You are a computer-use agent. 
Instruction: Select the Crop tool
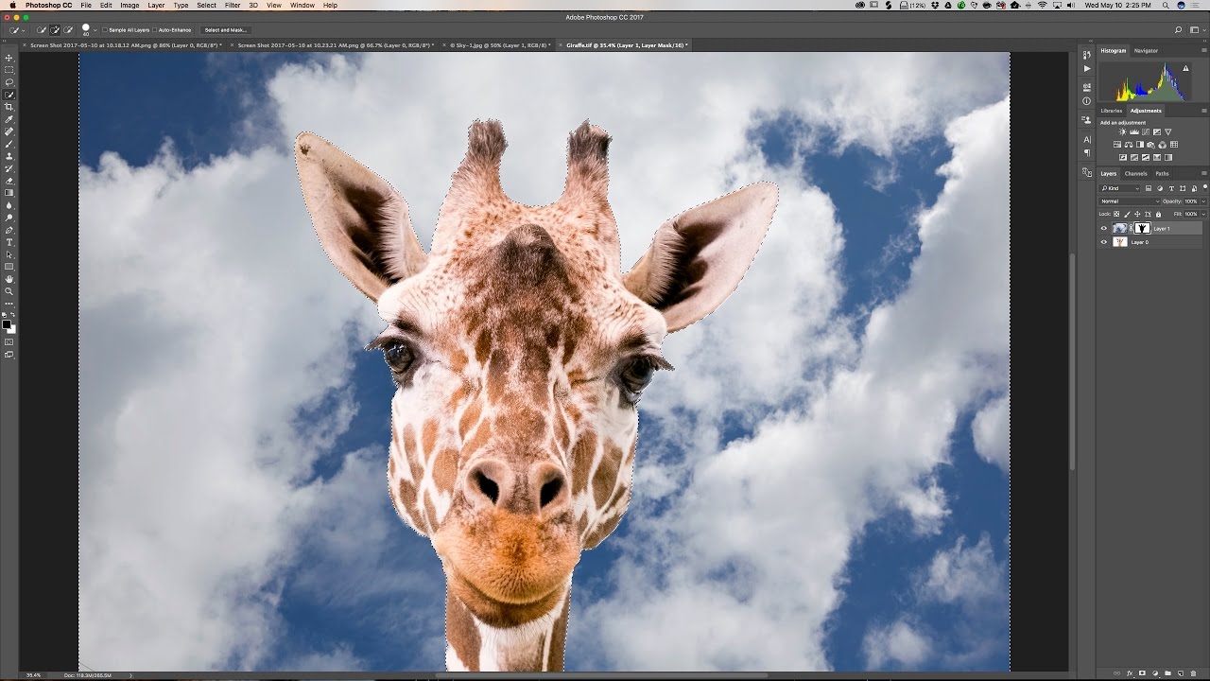point(9,107)
